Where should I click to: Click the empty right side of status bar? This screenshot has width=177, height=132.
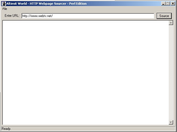click(110, 129)
